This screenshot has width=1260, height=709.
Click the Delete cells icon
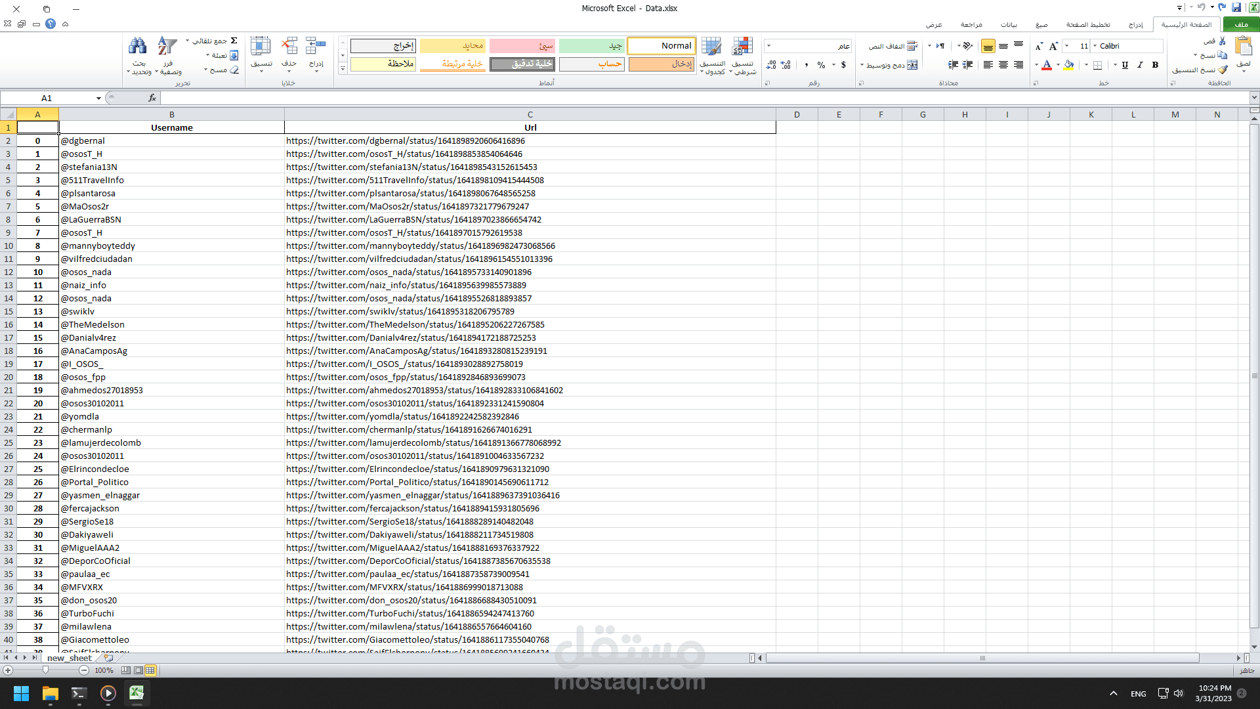tap(289, 47)
